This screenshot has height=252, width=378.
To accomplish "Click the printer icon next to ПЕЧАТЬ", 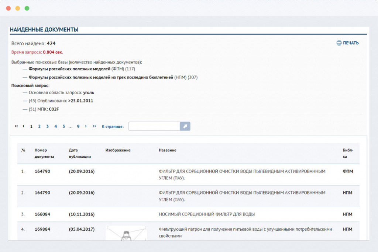I will click(x=339, y=43).
